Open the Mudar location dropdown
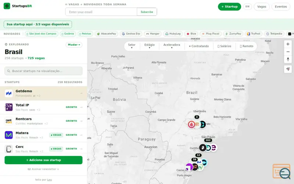 [74, 45]
